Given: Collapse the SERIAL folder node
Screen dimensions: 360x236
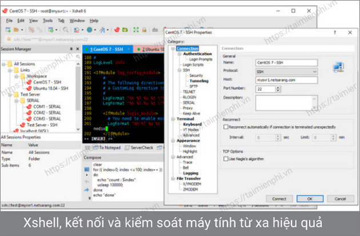Looking at the screenshot, I should tap(17, 101).
